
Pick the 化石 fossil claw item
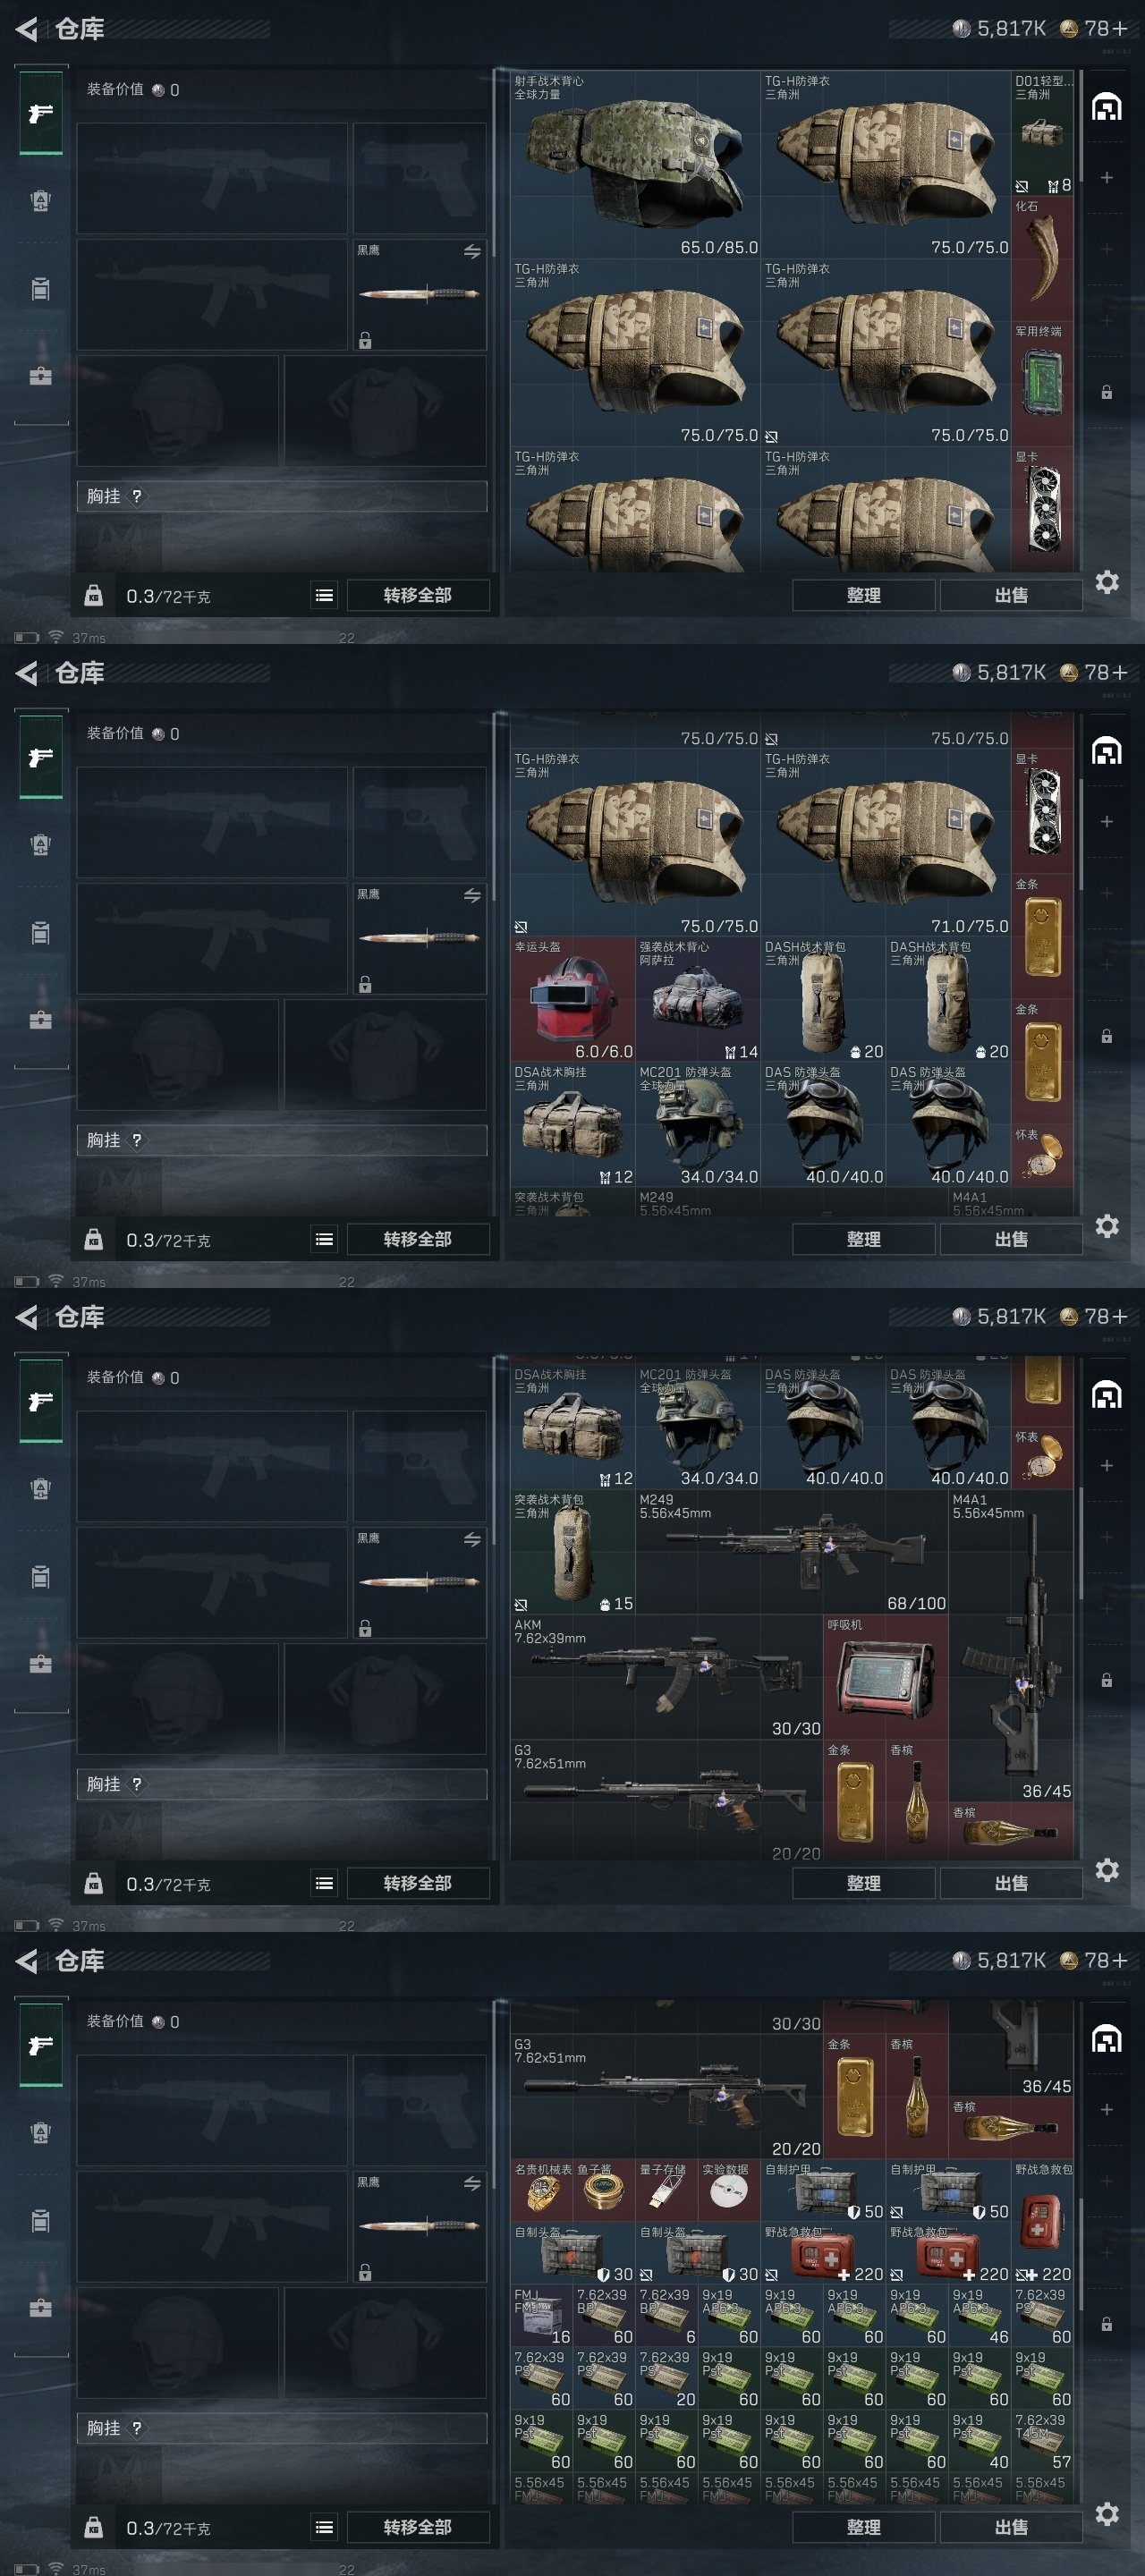click(1042, 259)
